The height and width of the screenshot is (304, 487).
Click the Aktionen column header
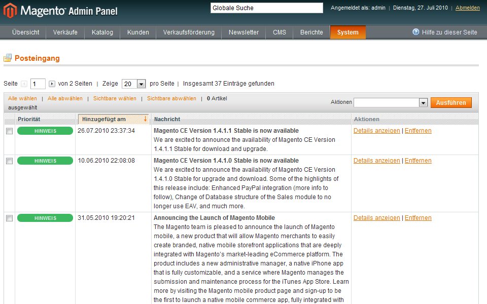pyautogui.click(x=366, y=119)
